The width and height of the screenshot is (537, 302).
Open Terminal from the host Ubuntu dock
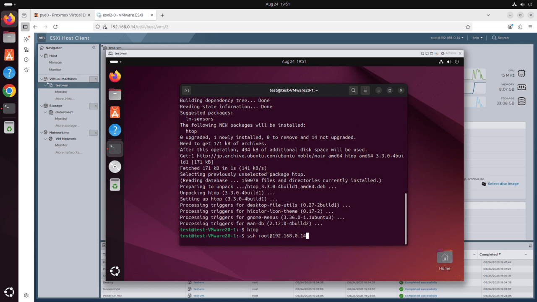click(x=9, y=108)
